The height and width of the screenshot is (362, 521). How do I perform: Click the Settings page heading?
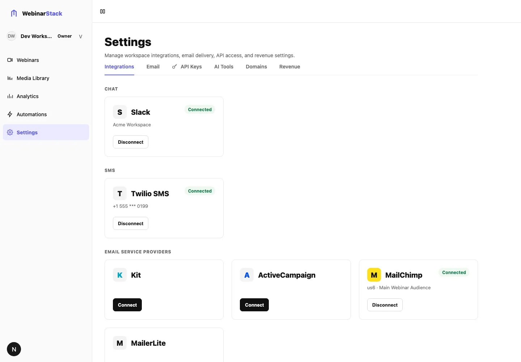128,42
